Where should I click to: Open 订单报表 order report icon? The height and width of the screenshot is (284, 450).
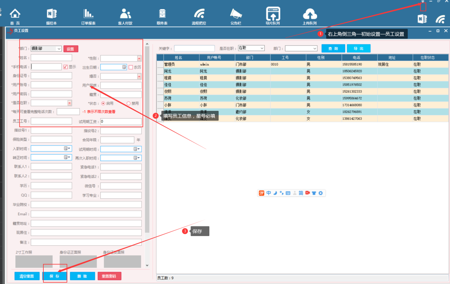pyautogui.click(x=88, y=14)
